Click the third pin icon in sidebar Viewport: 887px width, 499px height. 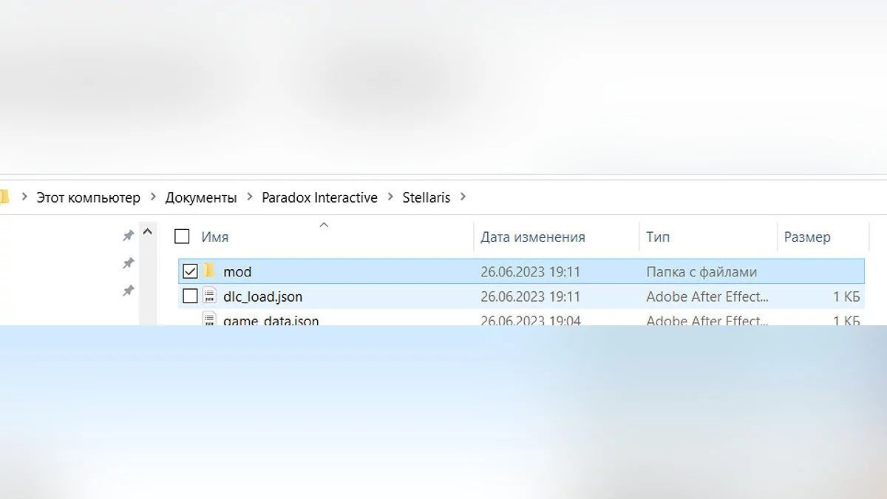128,291
